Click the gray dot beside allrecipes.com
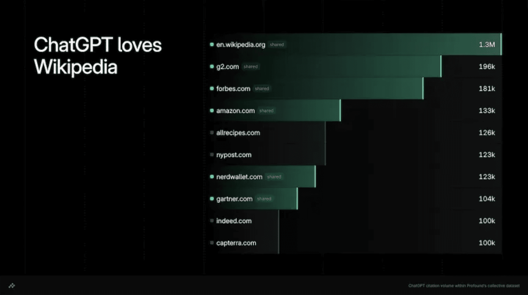 pos(212,133)
